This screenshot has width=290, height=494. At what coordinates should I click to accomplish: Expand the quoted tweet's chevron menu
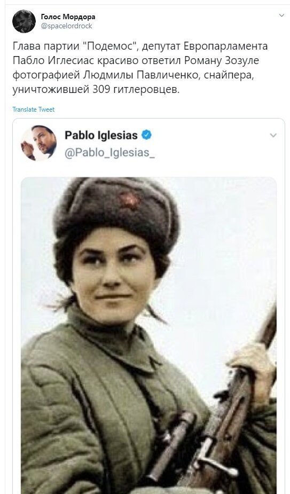tap(273, 136)
